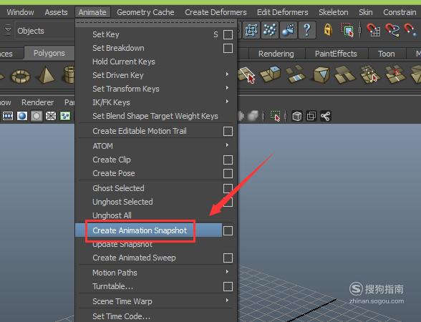Click the isolate select viewport icon
Viewport: 421px width, 322px height.
[275, 116]
